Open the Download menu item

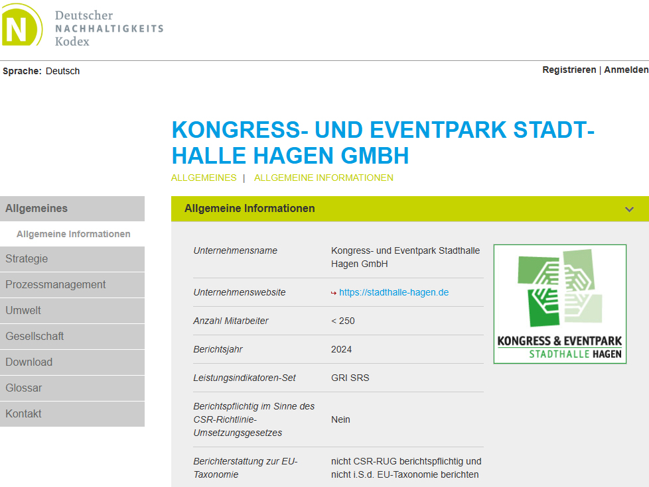tap(29, 362)
